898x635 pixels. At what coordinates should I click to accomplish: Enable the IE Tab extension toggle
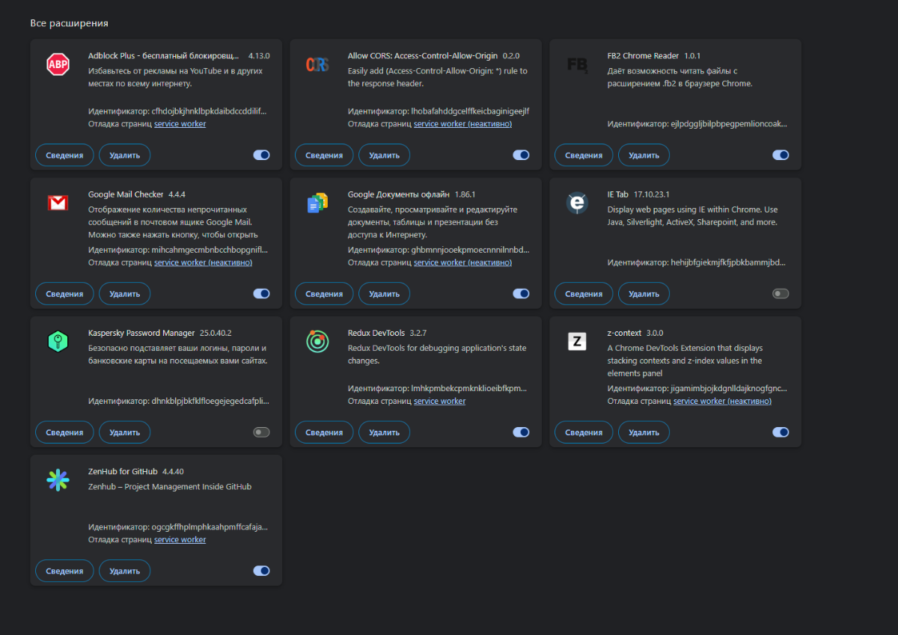pyautogui.click(x=781, y=293)
